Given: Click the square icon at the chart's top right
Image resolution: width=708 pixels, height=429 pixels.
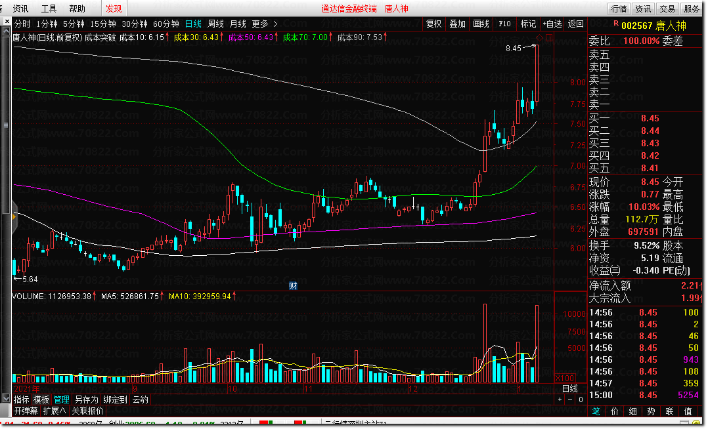Looking at the screenshot, I should tap(548, 38).
